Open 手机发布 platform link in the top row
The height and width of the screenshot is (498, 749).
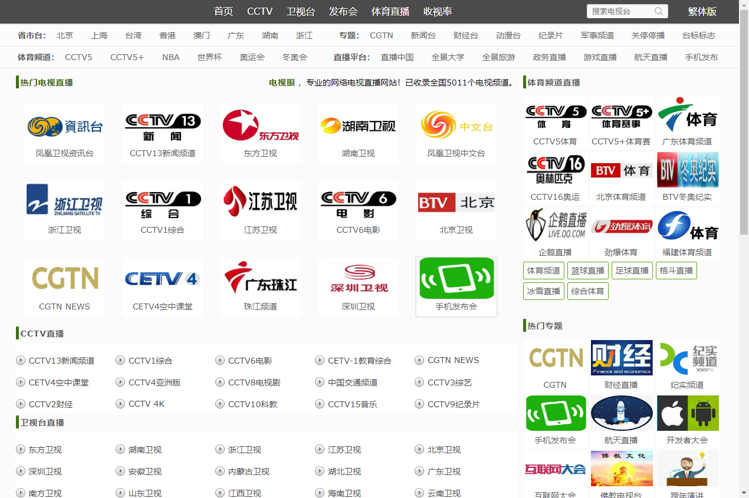[x=702, y=57]
